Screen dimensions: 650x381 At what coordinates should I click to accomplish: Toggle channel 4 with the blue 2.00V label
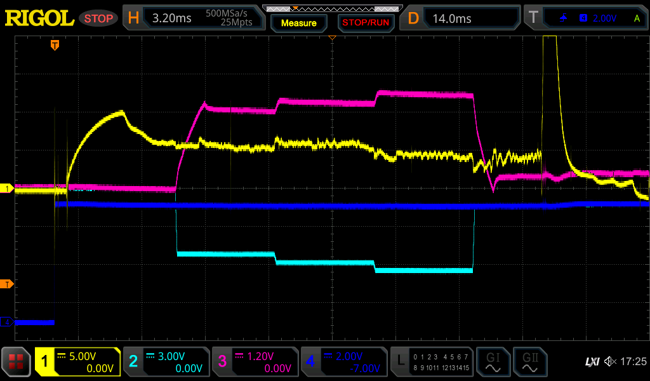pyautogui.click(x=343, y=361)
